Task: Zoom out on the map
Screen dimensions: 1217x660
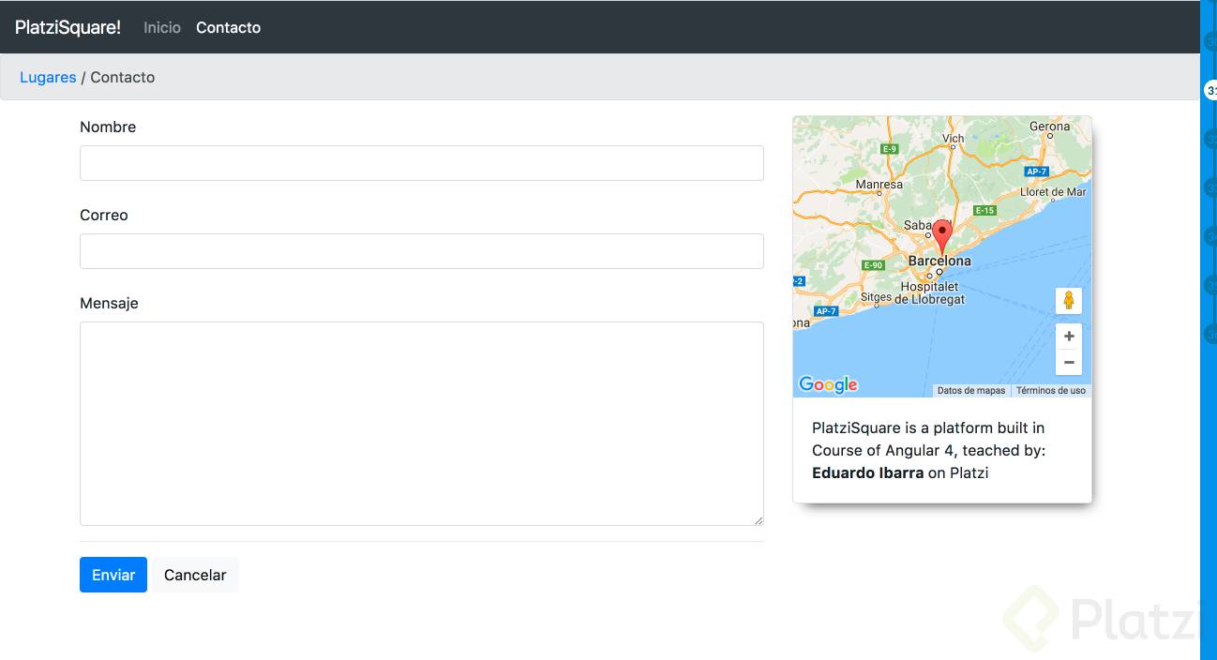Action: (1068, 362)
